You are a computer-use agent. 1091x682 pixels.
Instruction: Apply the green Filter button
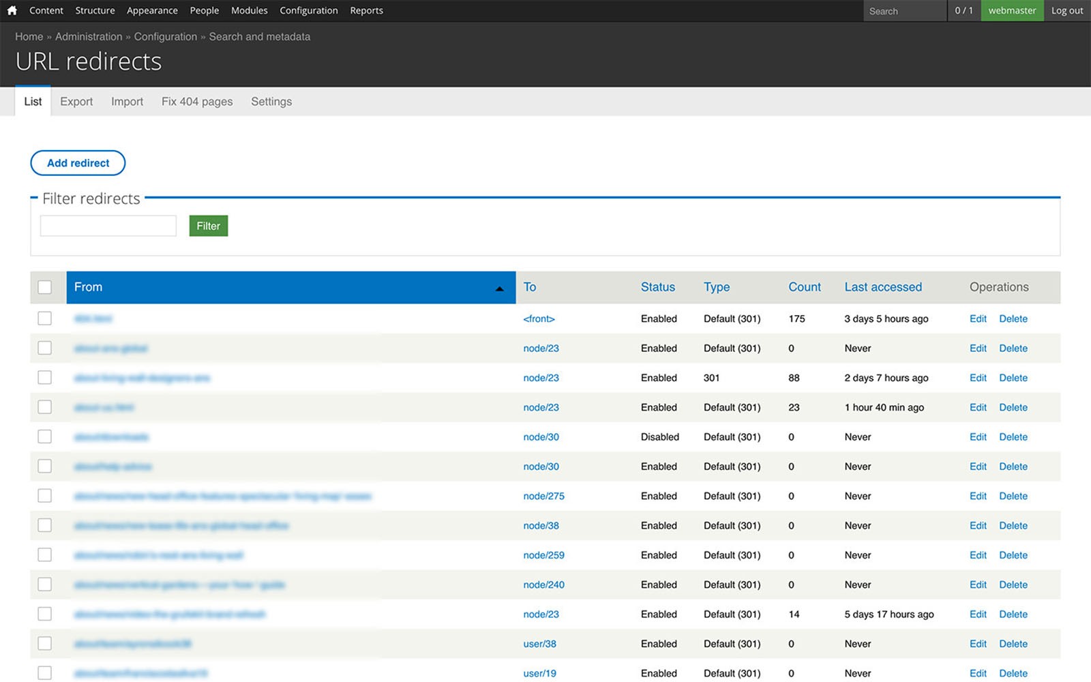point(209,226)
